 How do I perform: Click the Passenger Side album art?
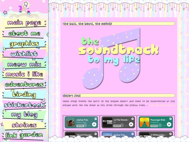(x=144, y=122)
